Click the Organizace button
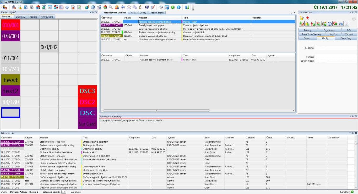This screenshot has width=358, height=194. tap(329, 30)
